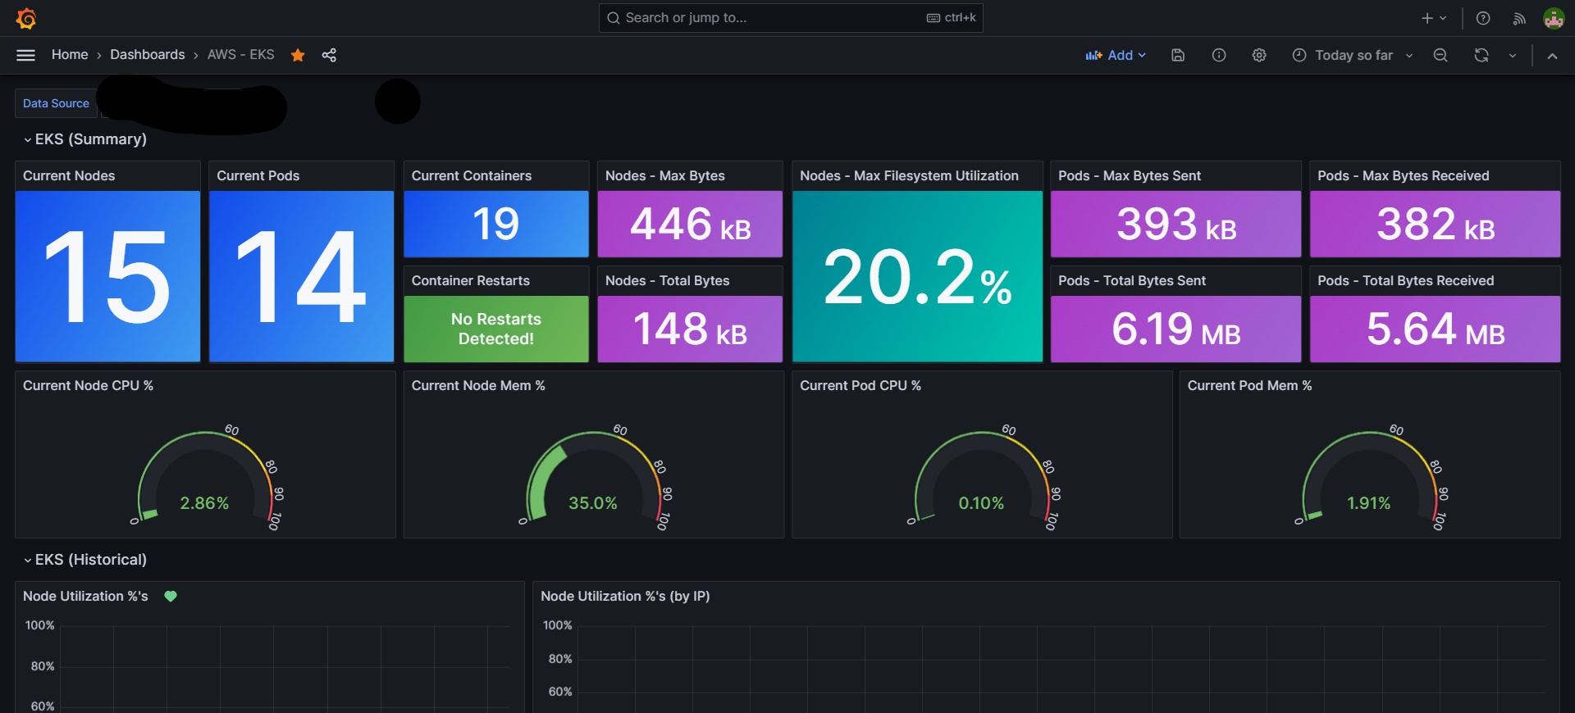Collapse the EKS (Historical) row
Screen dimensions: 1575x713
click(x=85, y=560)
